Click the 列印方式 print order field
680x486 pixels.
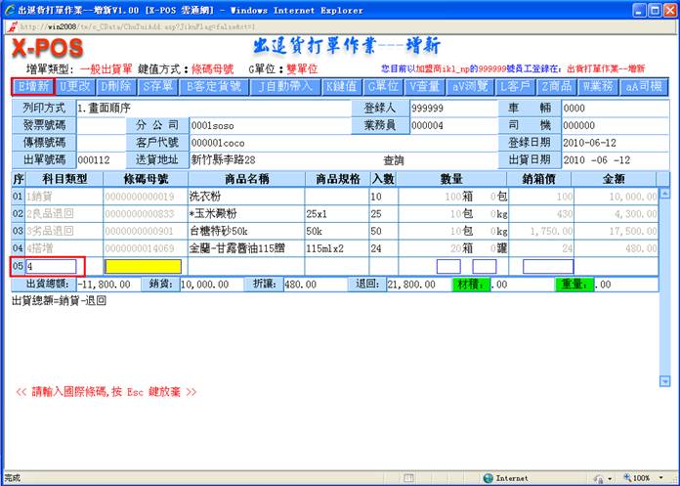(215, 108)
